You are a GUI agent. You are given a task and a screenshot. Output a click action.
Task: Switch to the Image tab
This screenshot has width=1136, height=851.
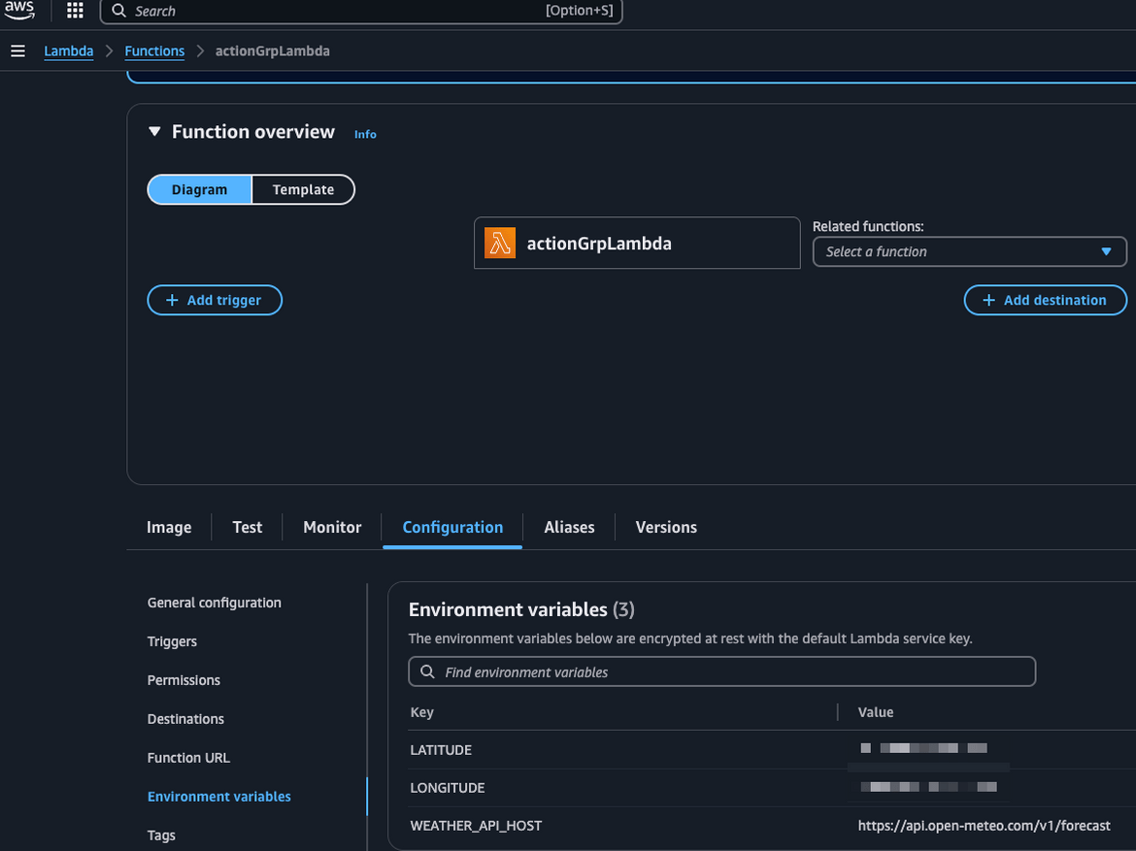(169, 527)
